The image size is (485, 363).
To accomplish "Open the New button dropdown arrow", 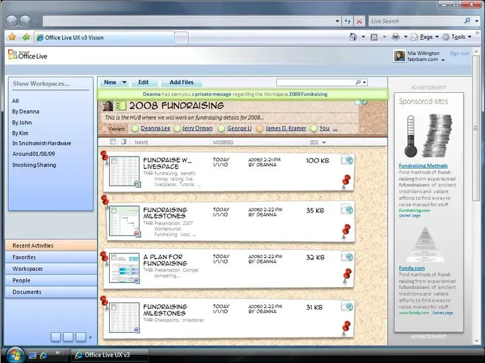I will click(x=124, y=83).
